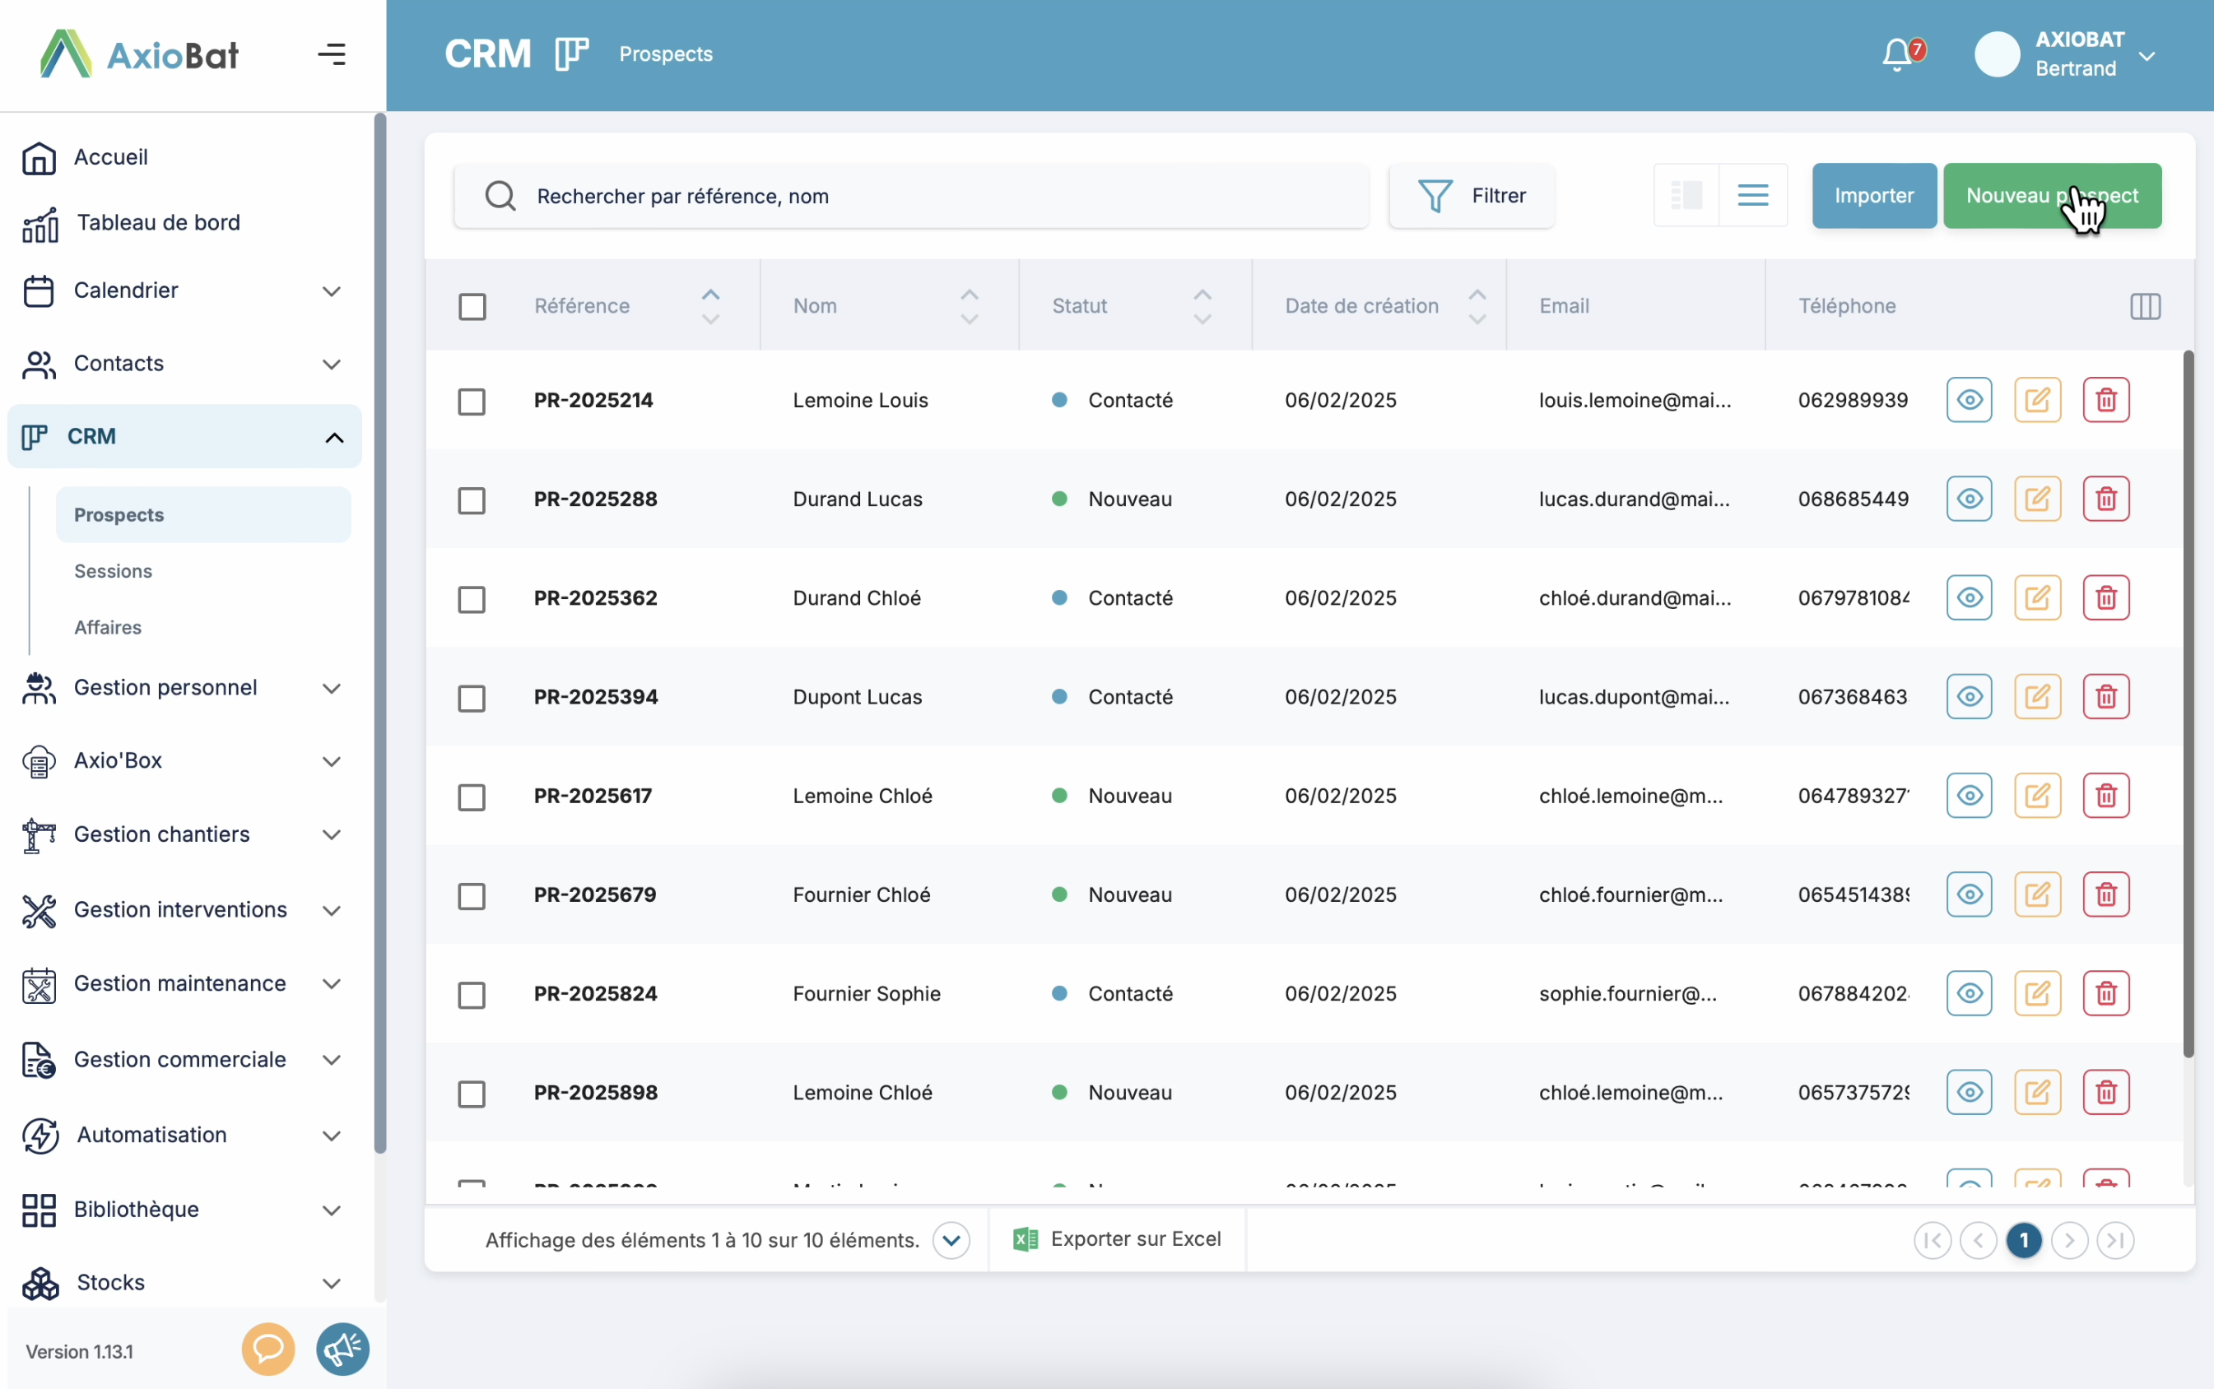Go to Affaires submenu item
The image size is (2214, 1389).
pyautogui.click(x=108, y=628)
